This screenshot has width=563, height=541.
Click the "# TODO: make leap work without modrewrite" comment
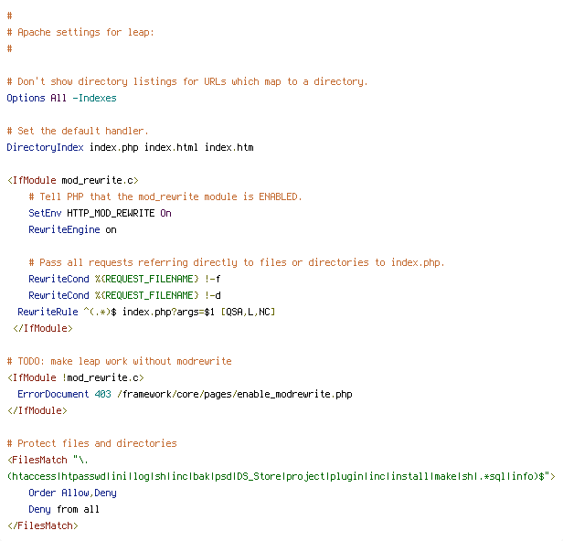click(x=119, y=361)
